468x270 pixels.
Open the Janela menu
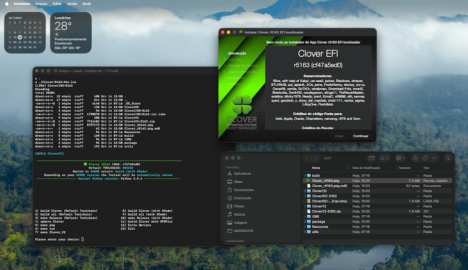[x=72, y=4]
